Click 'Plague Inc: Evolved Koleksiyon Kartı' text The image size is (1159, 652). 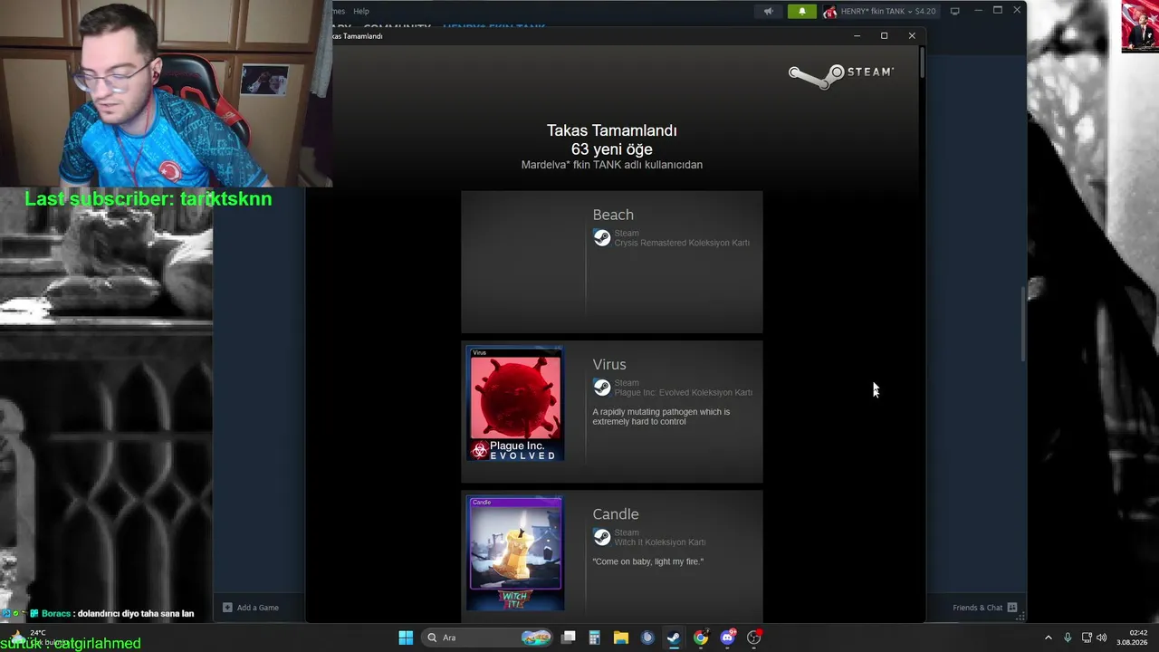684,392
